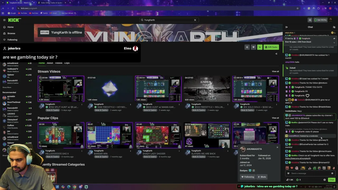Collapse the chat panel with the arrow icon
Image resolution: width=338 pixels, height=190 pixels.
(x=287, y=27)
